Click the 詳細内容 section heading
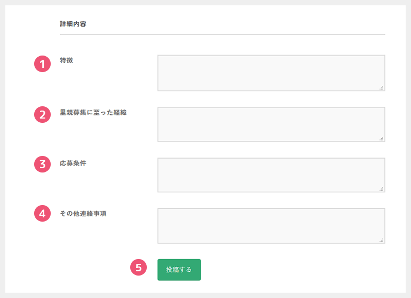 (73, 23)
